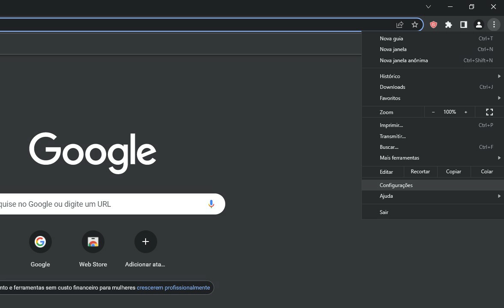
Task: Decrease zoom with the minus button
Action: [433, 112]
